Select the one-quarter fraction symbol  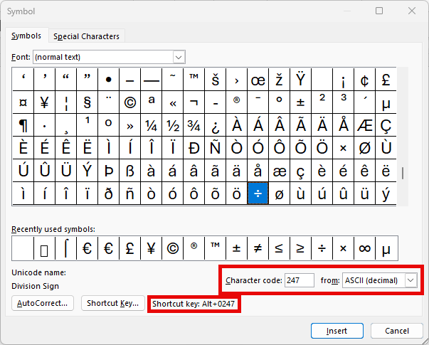click(152, 125)
